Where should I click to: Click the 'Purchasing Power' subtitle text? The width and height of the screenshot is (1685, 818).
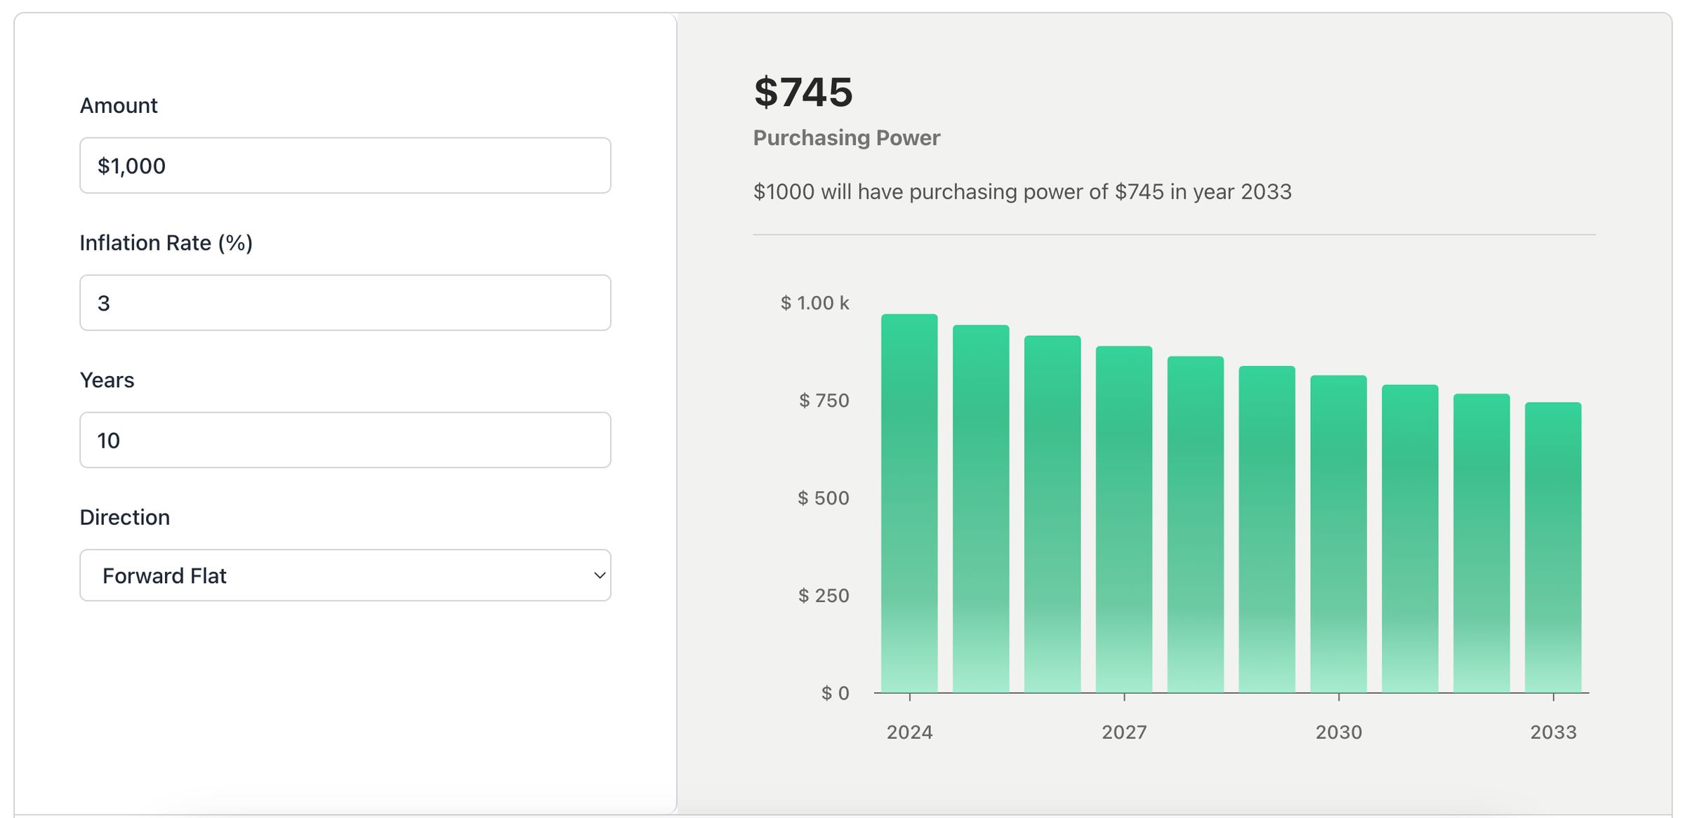pos(847,138)
